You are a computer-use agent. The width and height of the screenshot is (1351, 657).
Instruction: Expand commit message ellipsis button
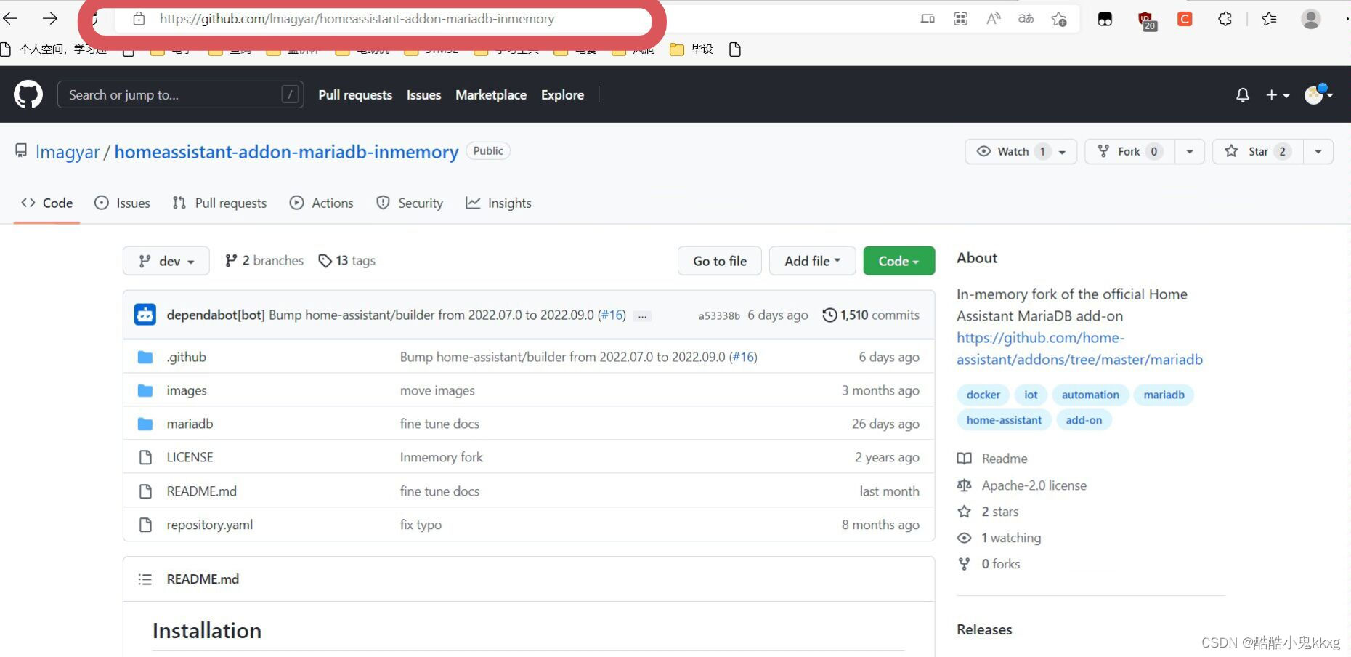642,315
